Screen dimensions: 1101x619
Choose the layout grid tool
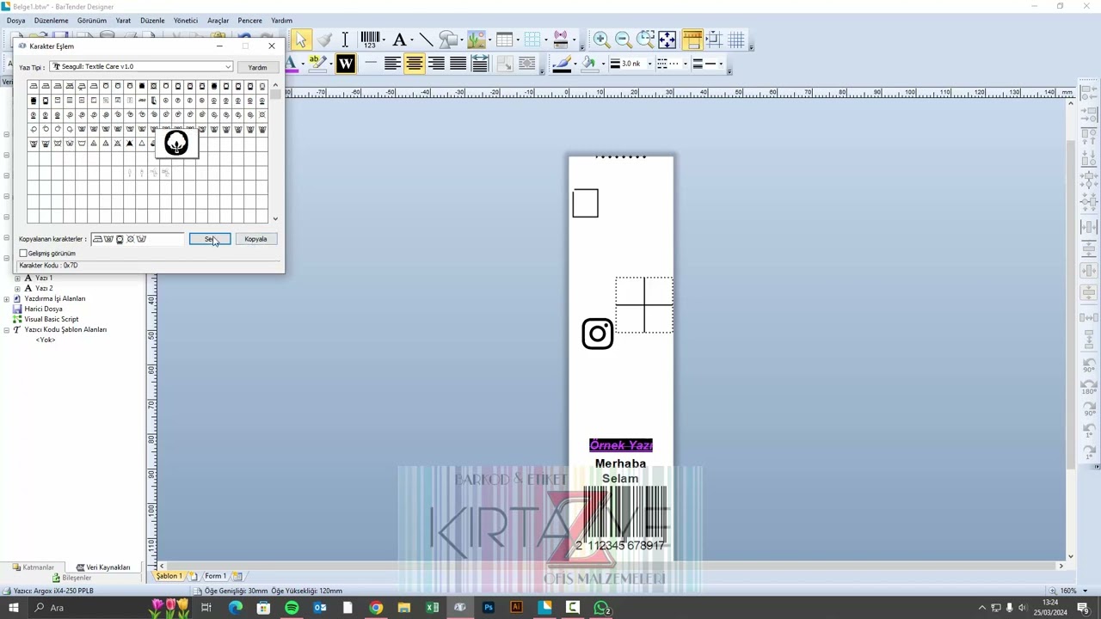[x=532, y=40]
